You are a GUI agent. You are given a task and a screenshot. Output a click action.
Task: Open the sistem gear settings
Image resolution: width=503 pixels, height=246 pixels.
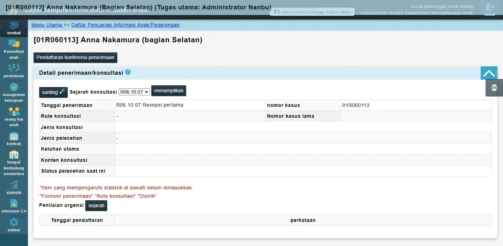tap(14, 222)
